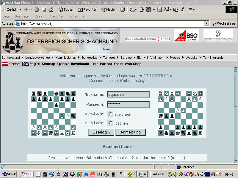Open the Web-Shop link
This screenshot has height=178, width=238.
(x=133, y=64)
